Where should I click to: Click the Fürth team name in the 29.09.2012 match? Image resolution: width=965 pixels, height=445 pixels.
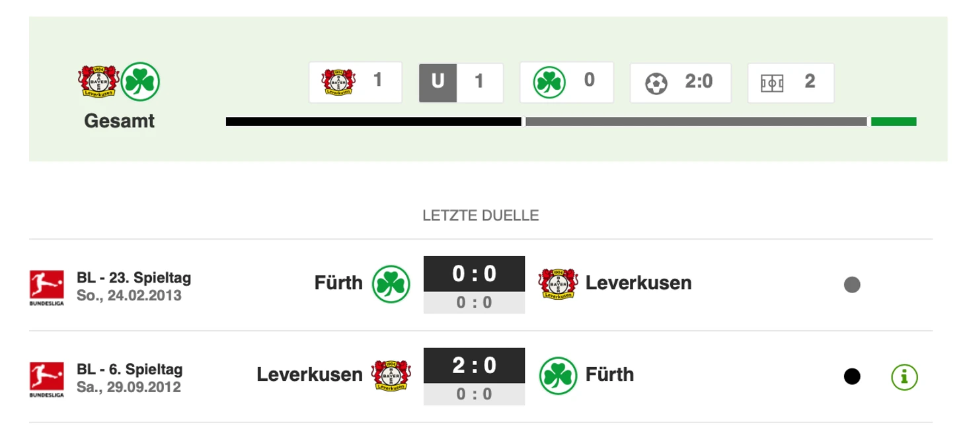(x=609, y=375)
